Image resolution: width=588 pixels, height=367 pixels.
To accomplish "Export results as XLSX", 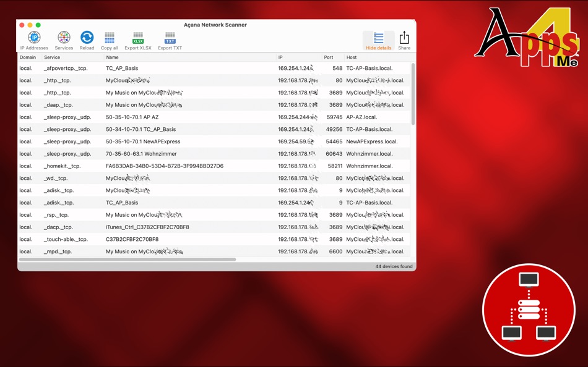I will click(x=138, y=40).
